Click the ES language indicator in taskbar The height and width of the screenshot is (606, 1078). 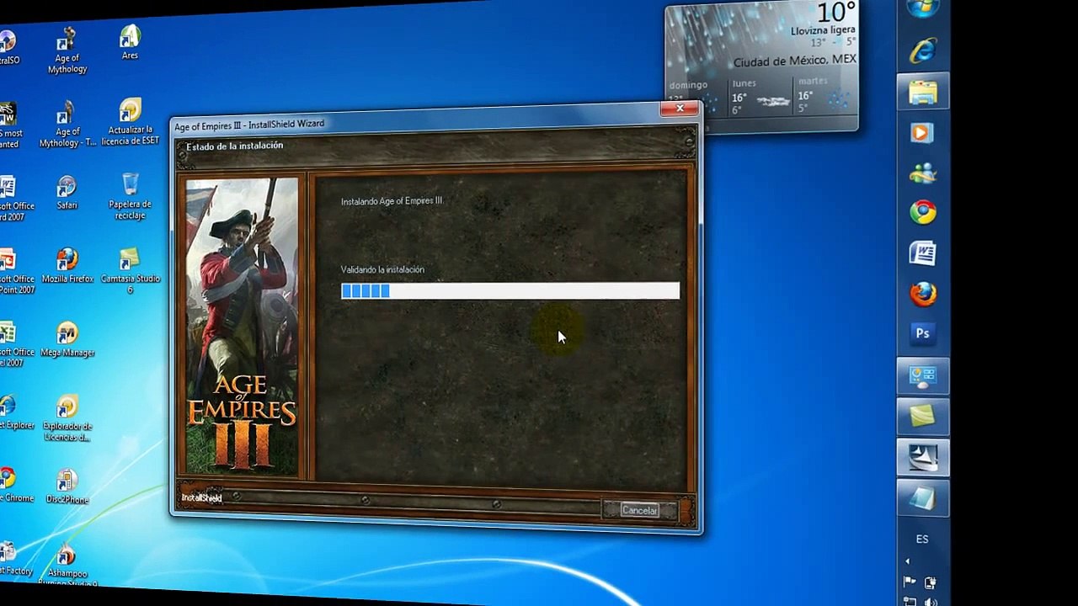point(922,540)
